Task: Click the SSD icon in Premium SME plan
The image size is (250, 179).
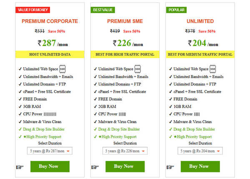Action: point(137,69)
